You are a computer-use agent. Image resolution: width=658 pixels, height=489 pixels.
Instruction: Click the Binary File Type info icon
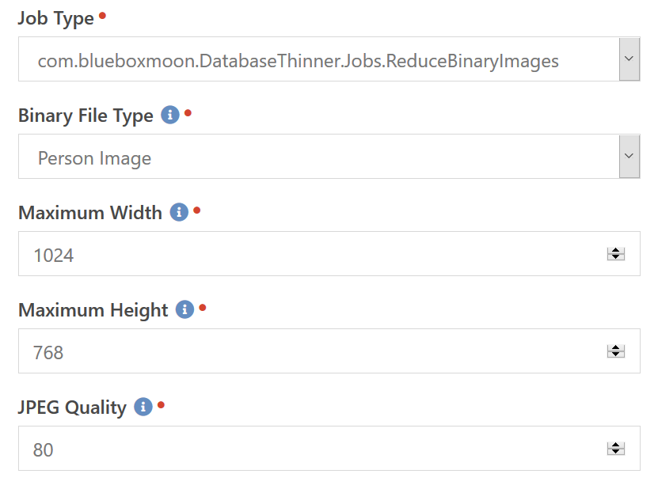pos(169,115)
